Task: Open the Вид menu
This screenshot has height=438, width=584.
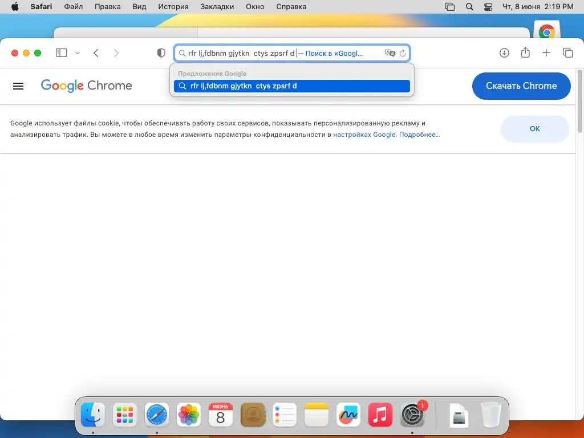Action: 139,7
